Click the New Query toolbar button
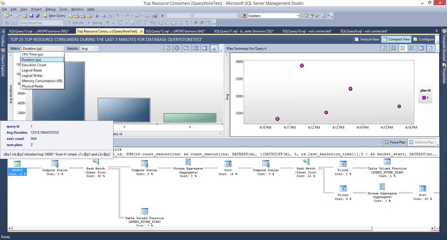 (x=54, y=16)
